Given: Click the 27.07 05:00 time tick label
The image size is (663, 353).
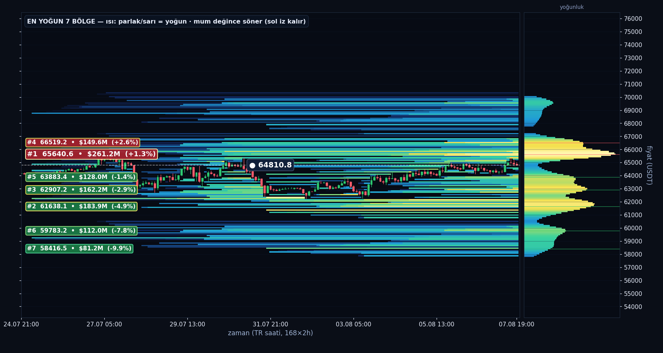Looking at the screenshot, I should point(104,324).
